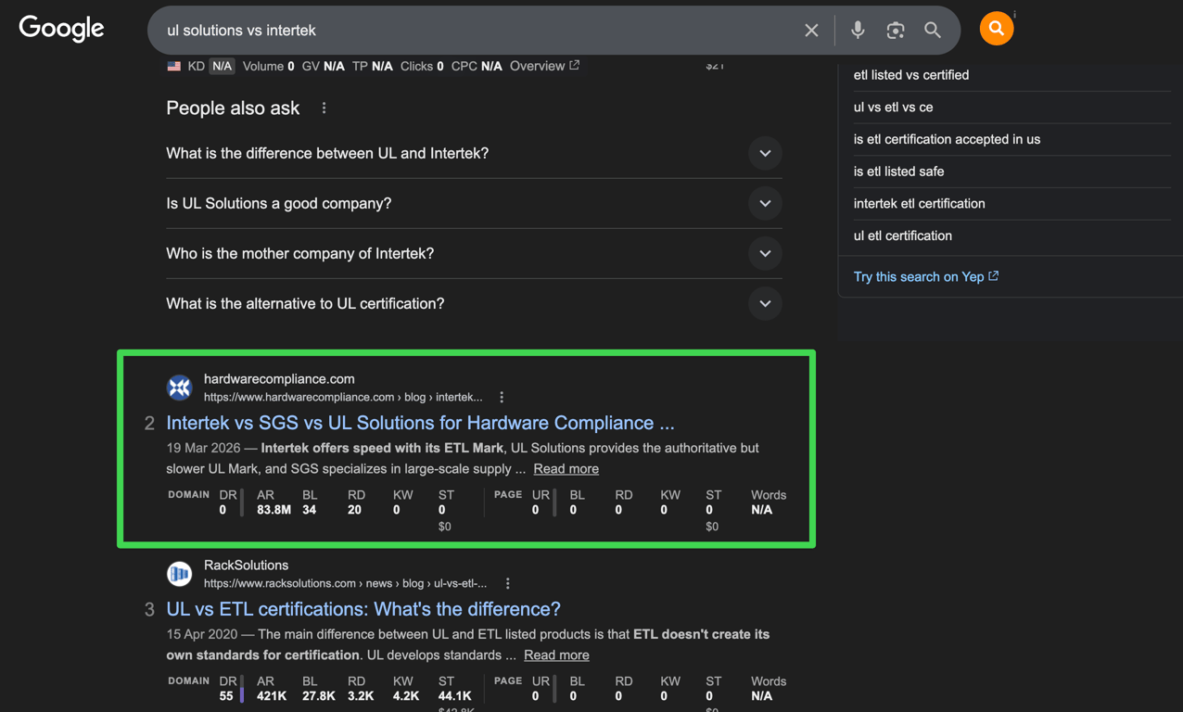
Task: Open the three-dot menu for hardwarecompliance.com result
Action: [502, 397]
